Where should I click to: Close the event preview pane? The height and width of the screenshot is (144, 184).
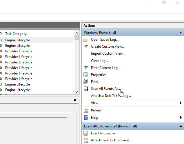pyautogui.click(x=75, y=100)
